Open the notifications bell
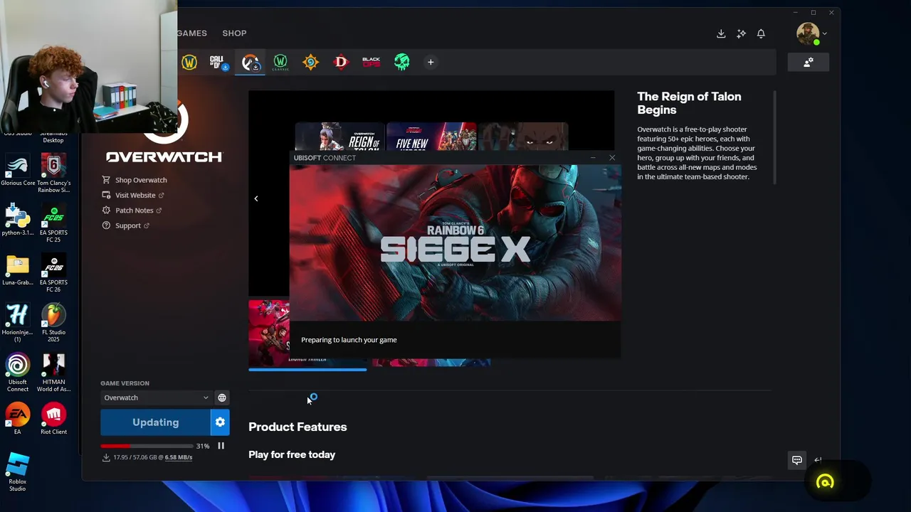The width and height of the screenshot is (911, 512). coord(761,33)
